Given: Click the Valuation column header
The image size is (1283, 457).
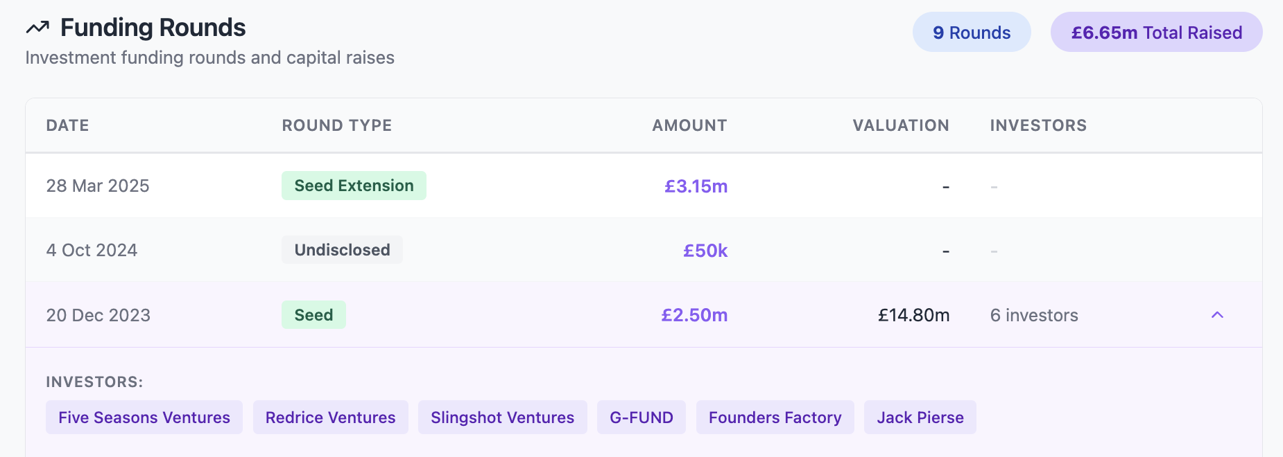Looking at the screenshot, I should [x=900, y=125].
